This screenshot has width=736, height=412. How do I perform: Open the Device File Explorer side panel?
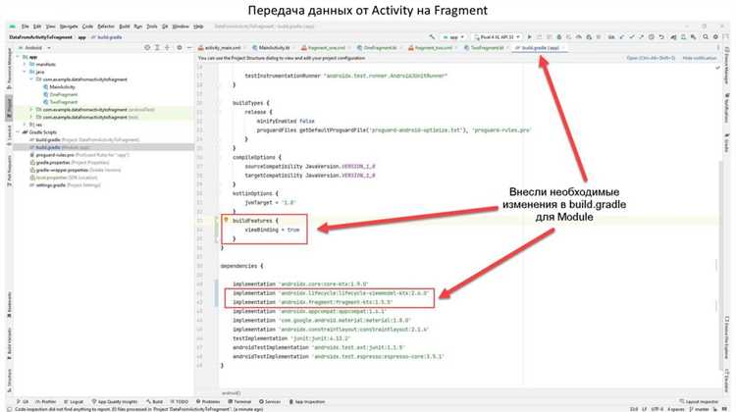pos(726,337)
